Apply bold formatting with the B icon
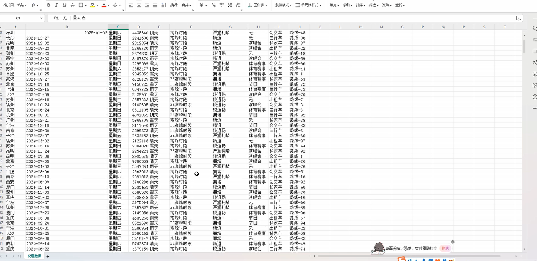The height and width of the screenshot is (261, 537). pos(48,5)
